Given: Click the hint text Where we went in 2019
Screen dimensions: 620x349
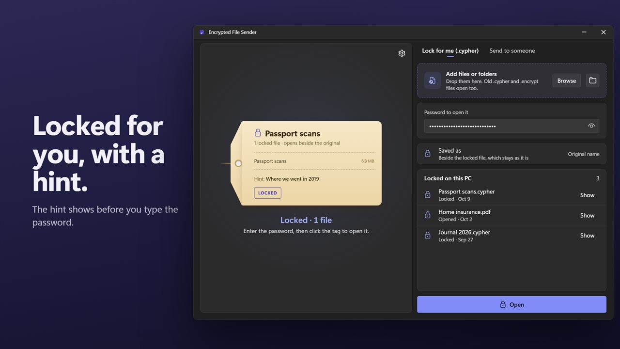Looking at the screenshot, I should click(293, 179).
